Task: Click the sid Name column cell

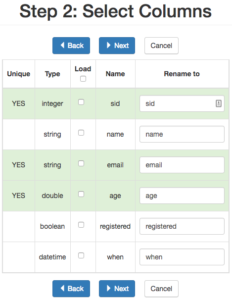Action: [115, 103]
